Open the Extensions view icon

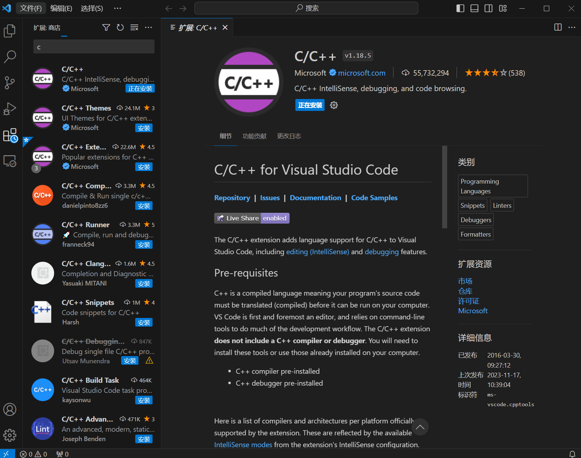tap(10, 135)
